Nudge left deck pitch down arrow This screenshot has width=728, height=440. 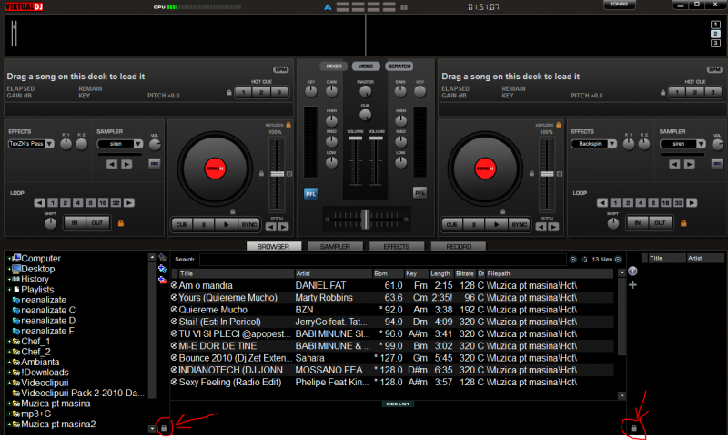click(x=270, y=227)
